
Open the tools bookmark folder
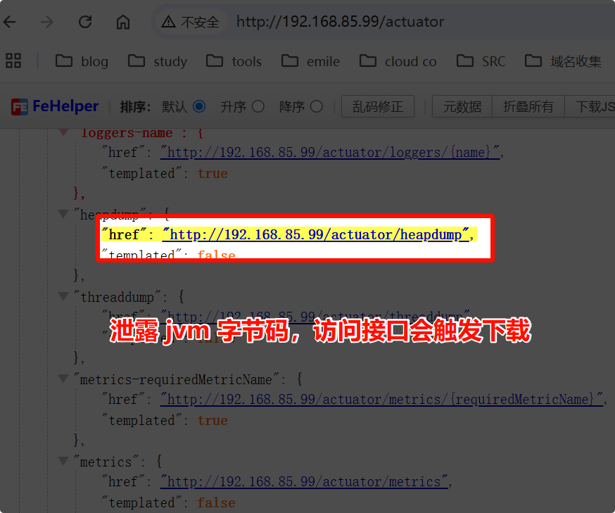pos(234,61)
